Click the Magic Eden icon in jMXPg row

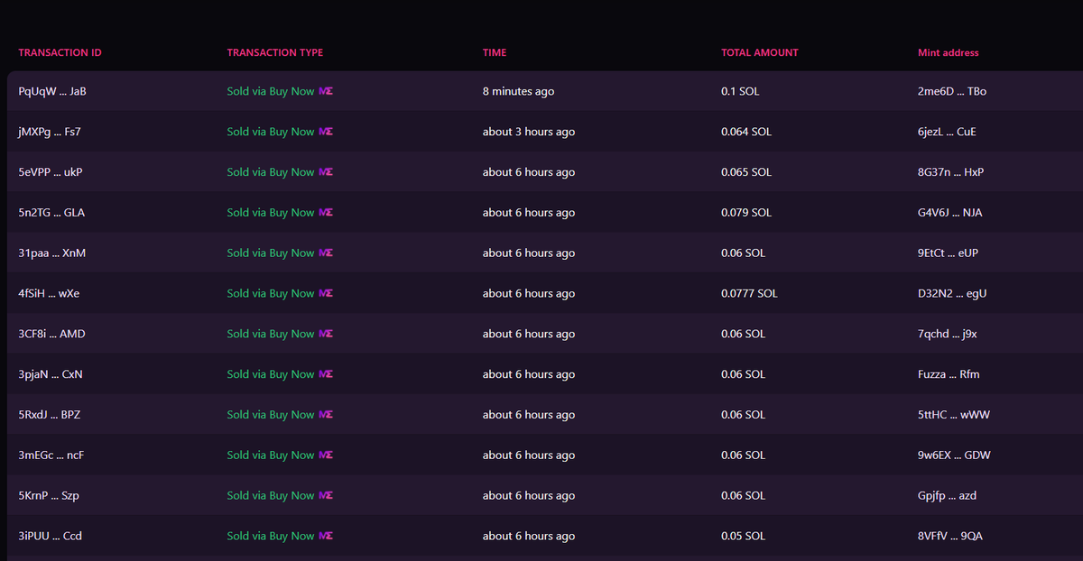(x=326, y=132)
